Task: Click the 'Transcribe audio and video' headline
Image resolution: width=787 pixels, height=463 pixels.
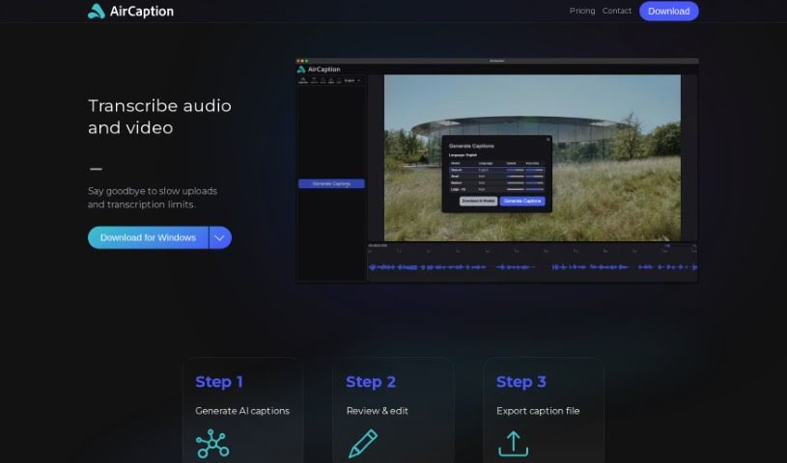Action: point(159,117)
